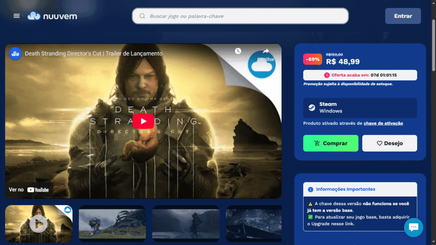Click the Watch later clock icon

(x=238, y=51)
